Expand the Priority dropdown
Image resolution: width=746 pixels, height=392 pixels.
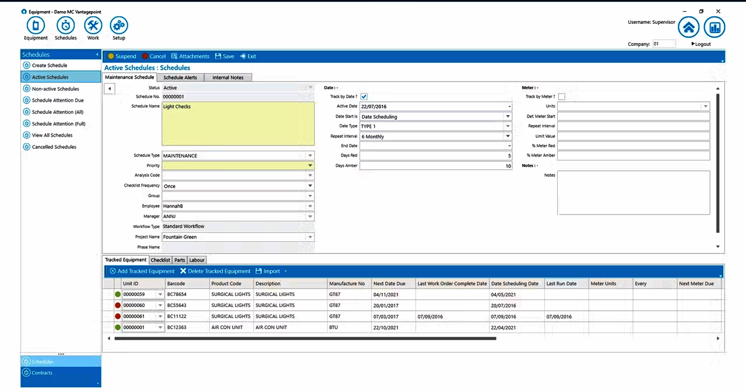pos(309,165)
